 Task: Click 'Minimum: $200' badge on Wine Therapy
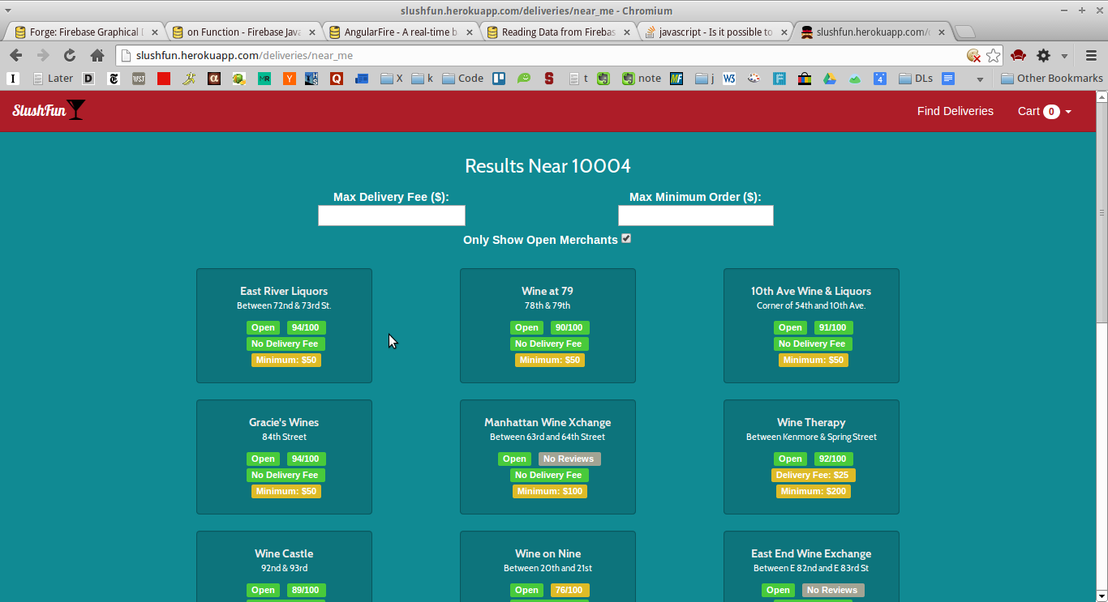pos(814,491)
